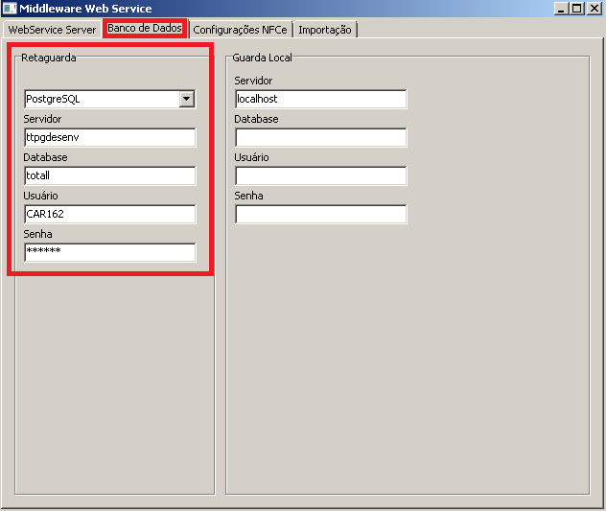Focus the Guarda Local Servidor field with localhost
Viewport: 606px width, 511px height.
(x=320, y=99)
